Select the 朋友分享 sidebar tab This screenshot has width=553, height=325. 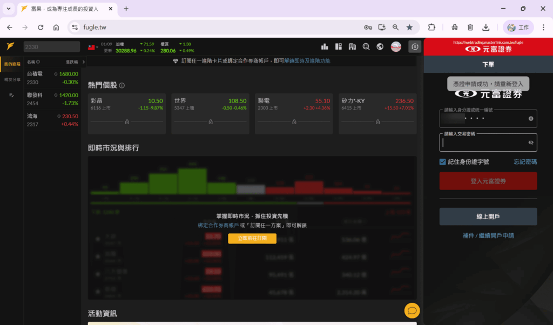point(12,79)
